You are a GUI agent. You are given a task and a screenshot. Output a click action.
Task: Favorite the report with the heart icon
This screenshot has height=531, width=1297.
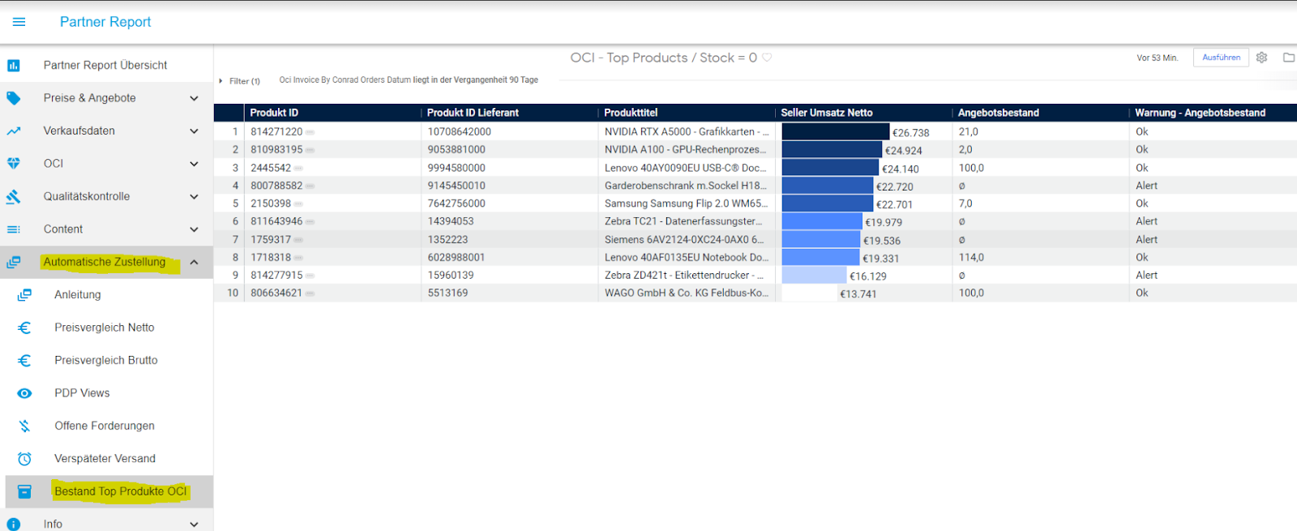[767, 58]
